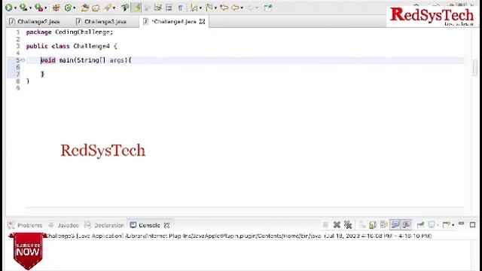
Task: Click Display Selected Console monitor icon
Action: [x=432, y=225]
